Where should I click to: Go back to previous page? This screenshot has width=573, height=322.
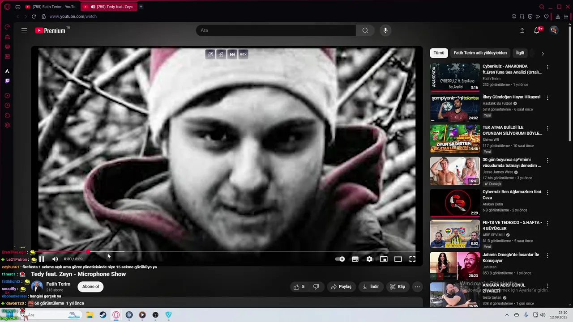pos(18,17)
